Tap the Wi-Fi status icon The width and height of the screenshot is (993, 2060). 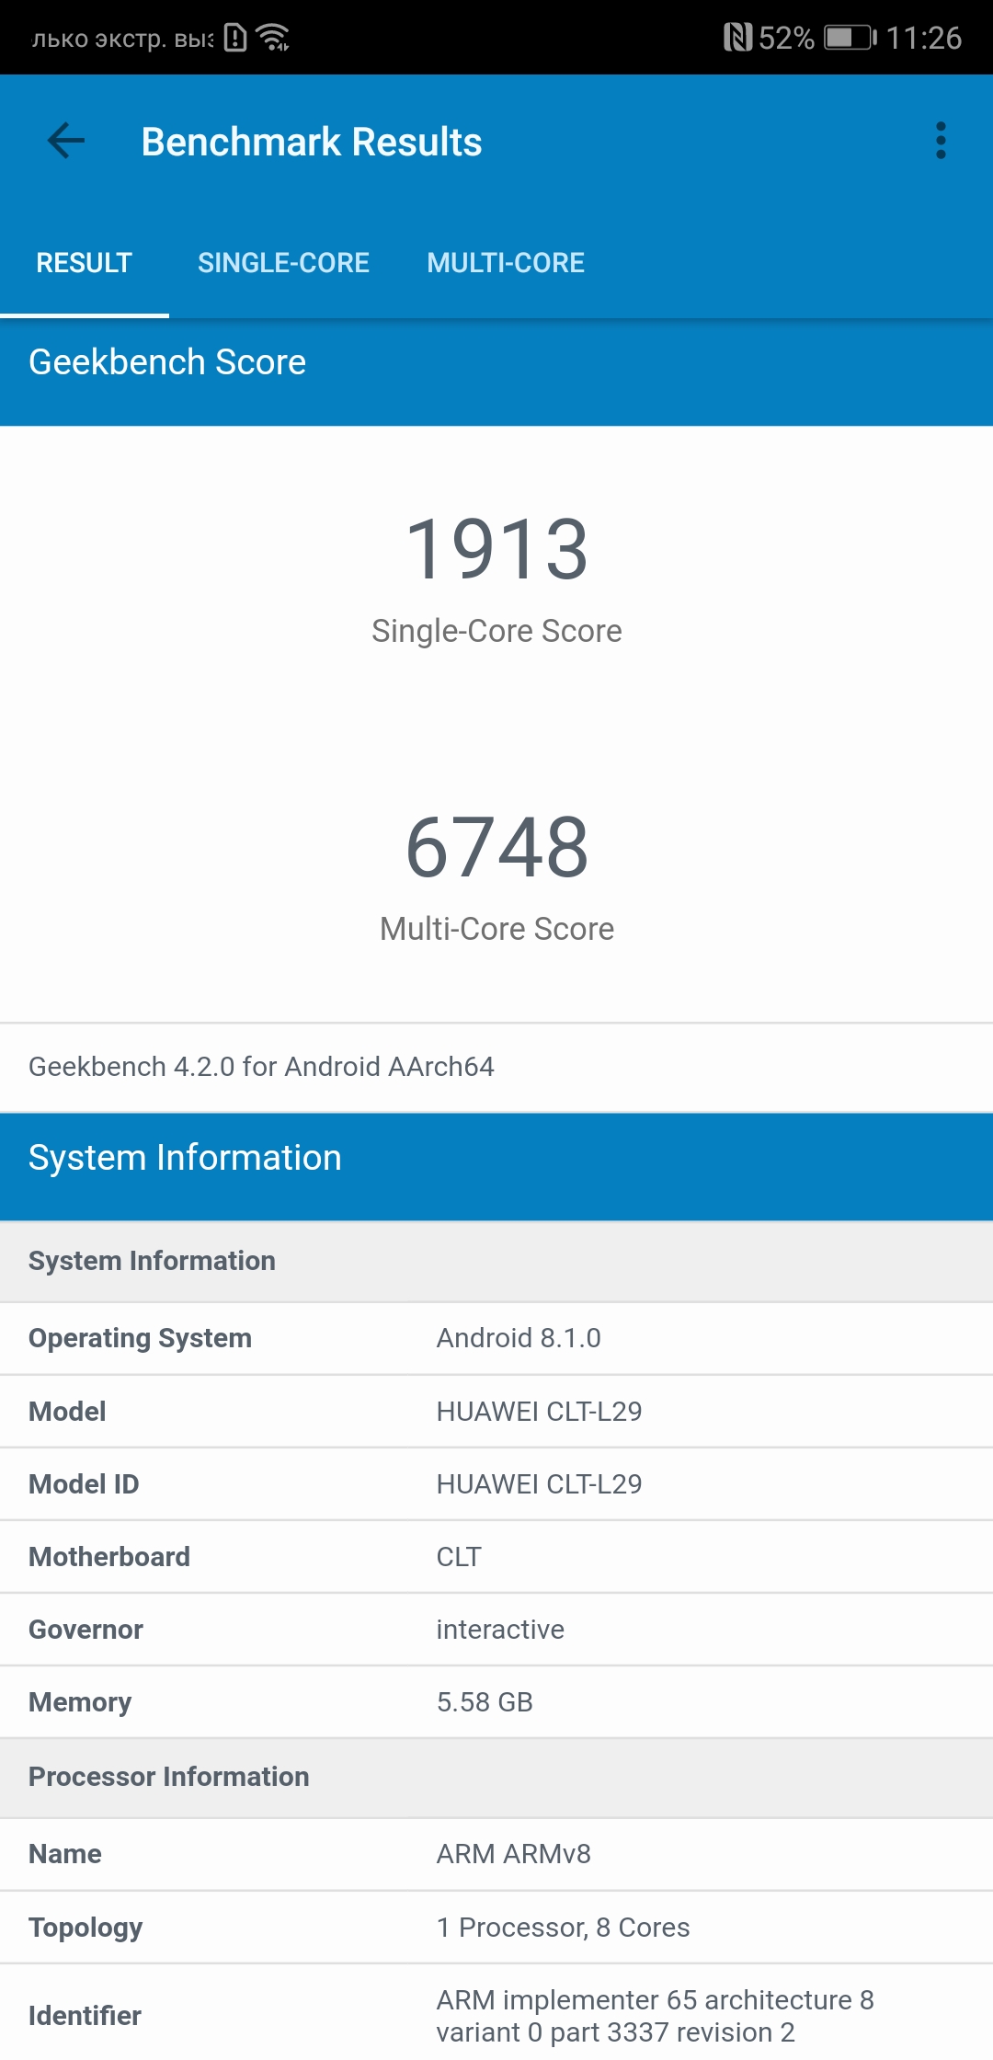coord(273,38)
